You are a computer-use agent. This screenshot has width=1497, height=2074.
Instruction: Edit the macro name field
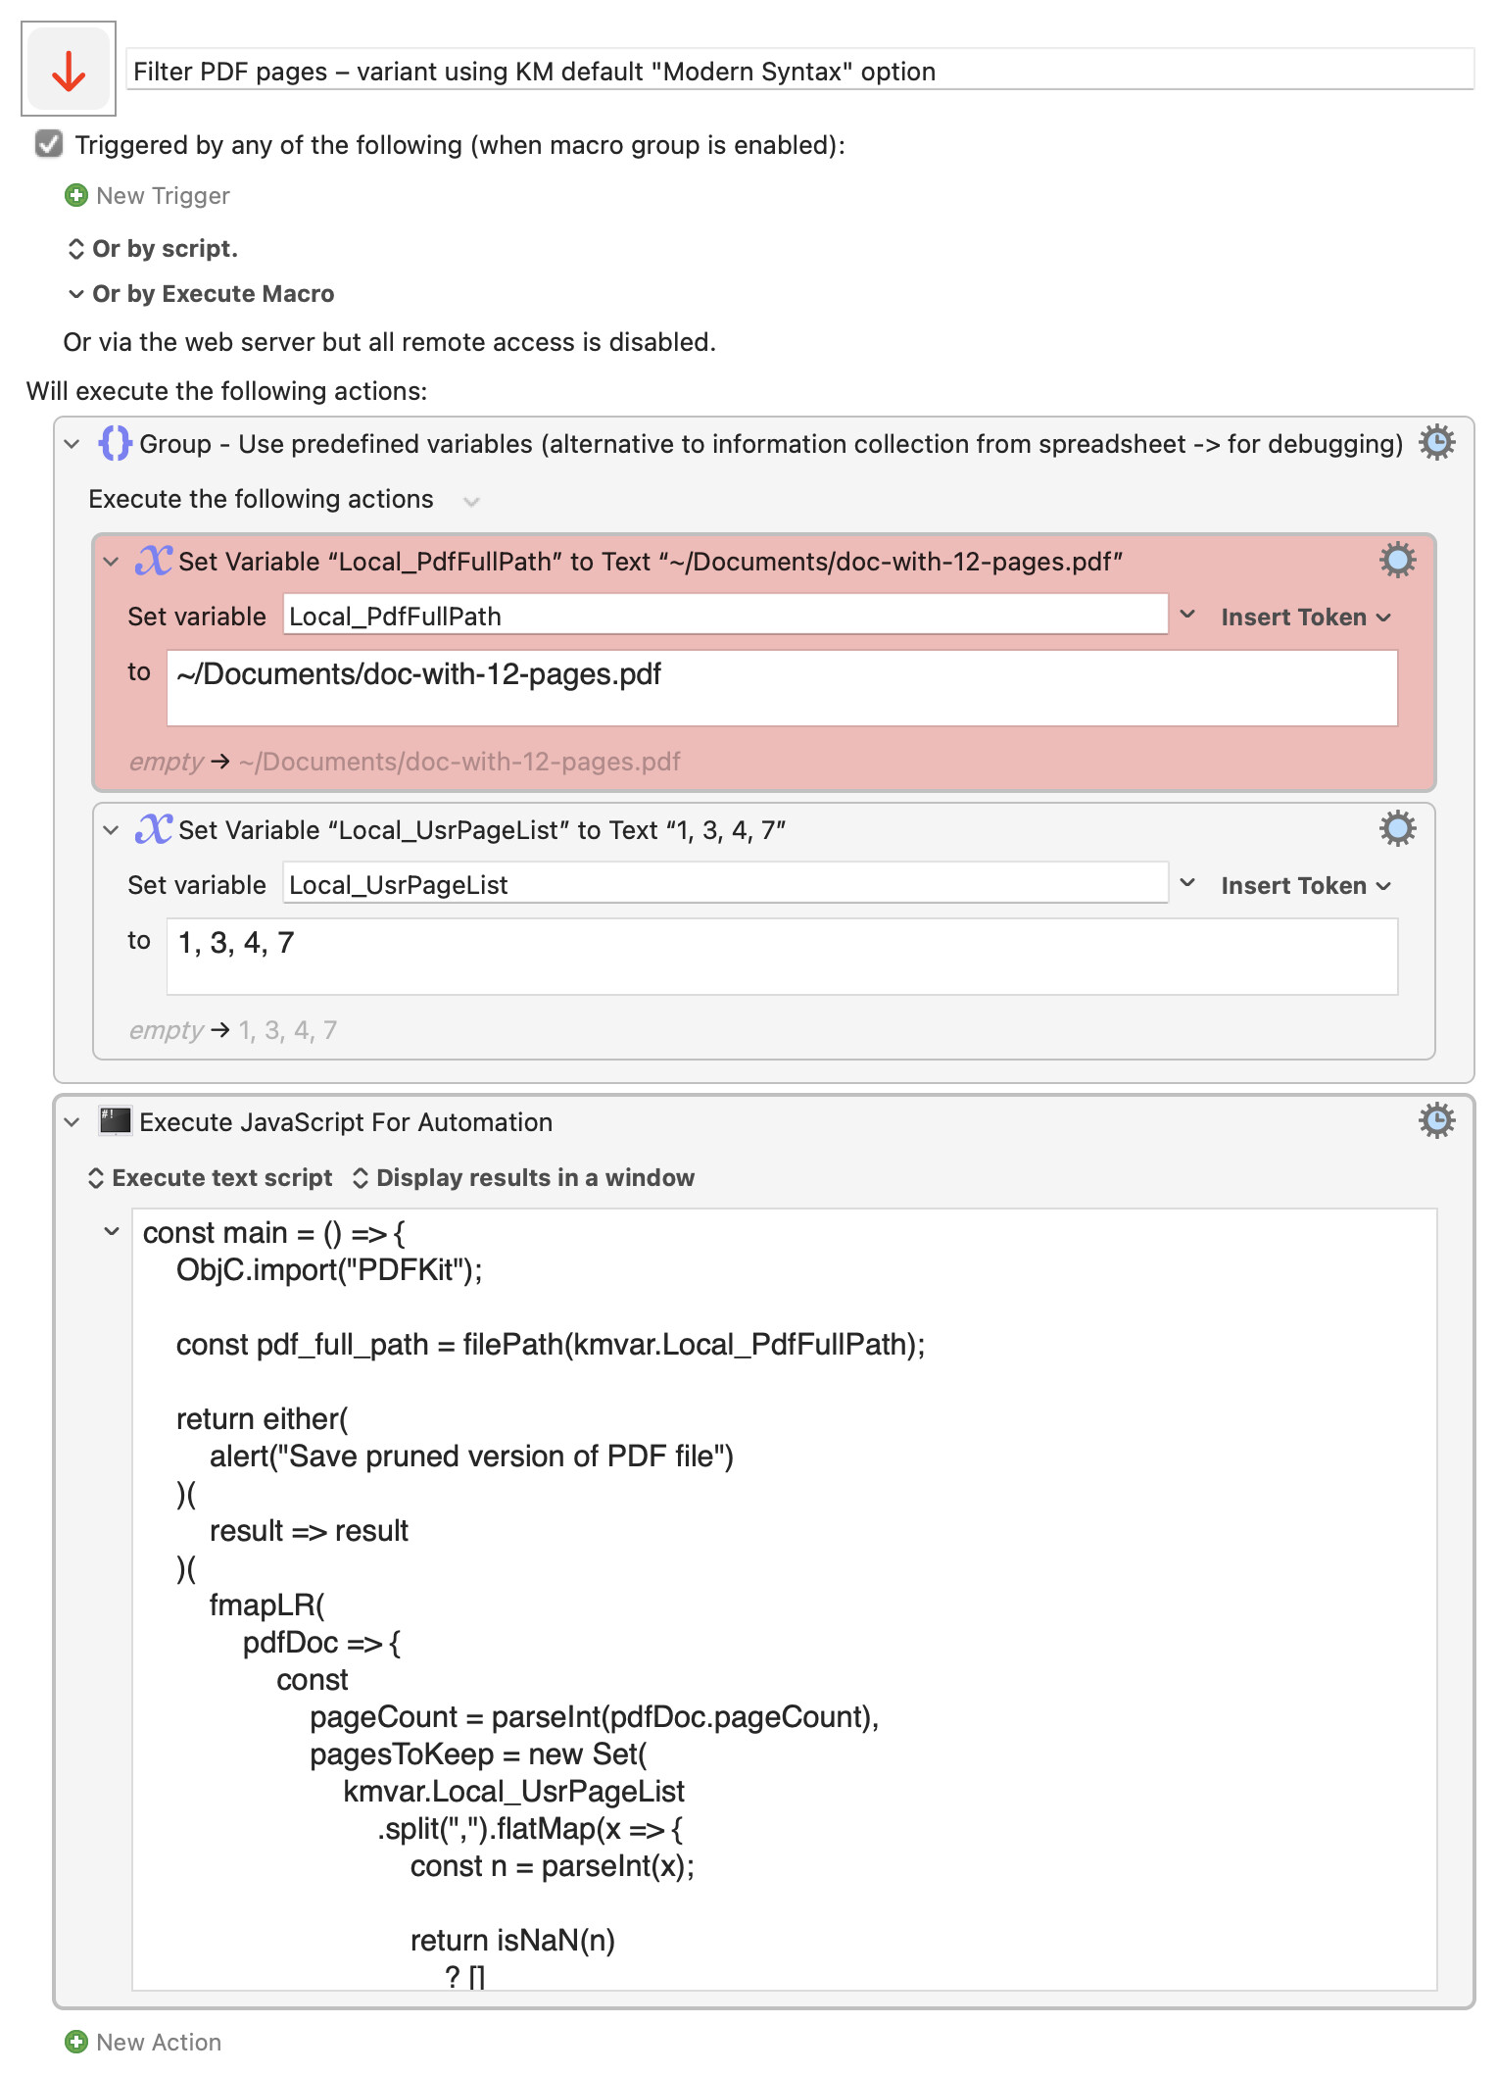(799, 71)
